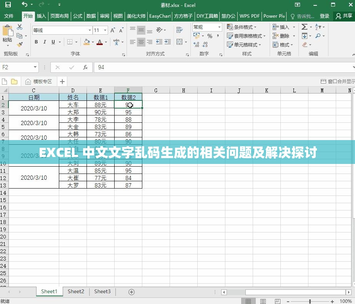The height and width of the screenshot is (304, 355).
Task: Click the Decrease Indent icon
Action: coord(159,42)
